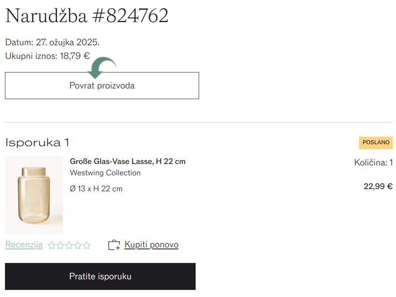The width and height of the screenshot is (396, 297).
Task: Select the Ukupni iznos total amount text
Action: [48, 56]
